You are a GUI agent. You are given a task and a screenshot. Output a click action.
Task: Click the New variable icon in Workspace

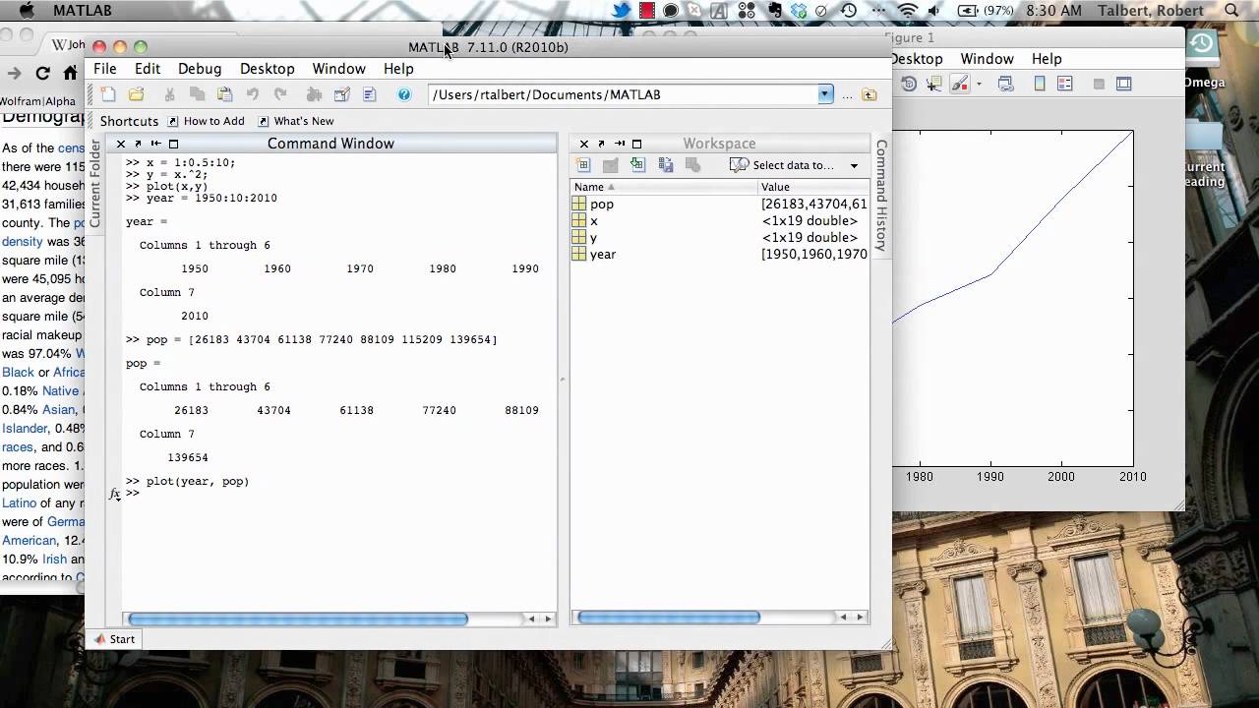pyautogui.click(x=583, y=165)
